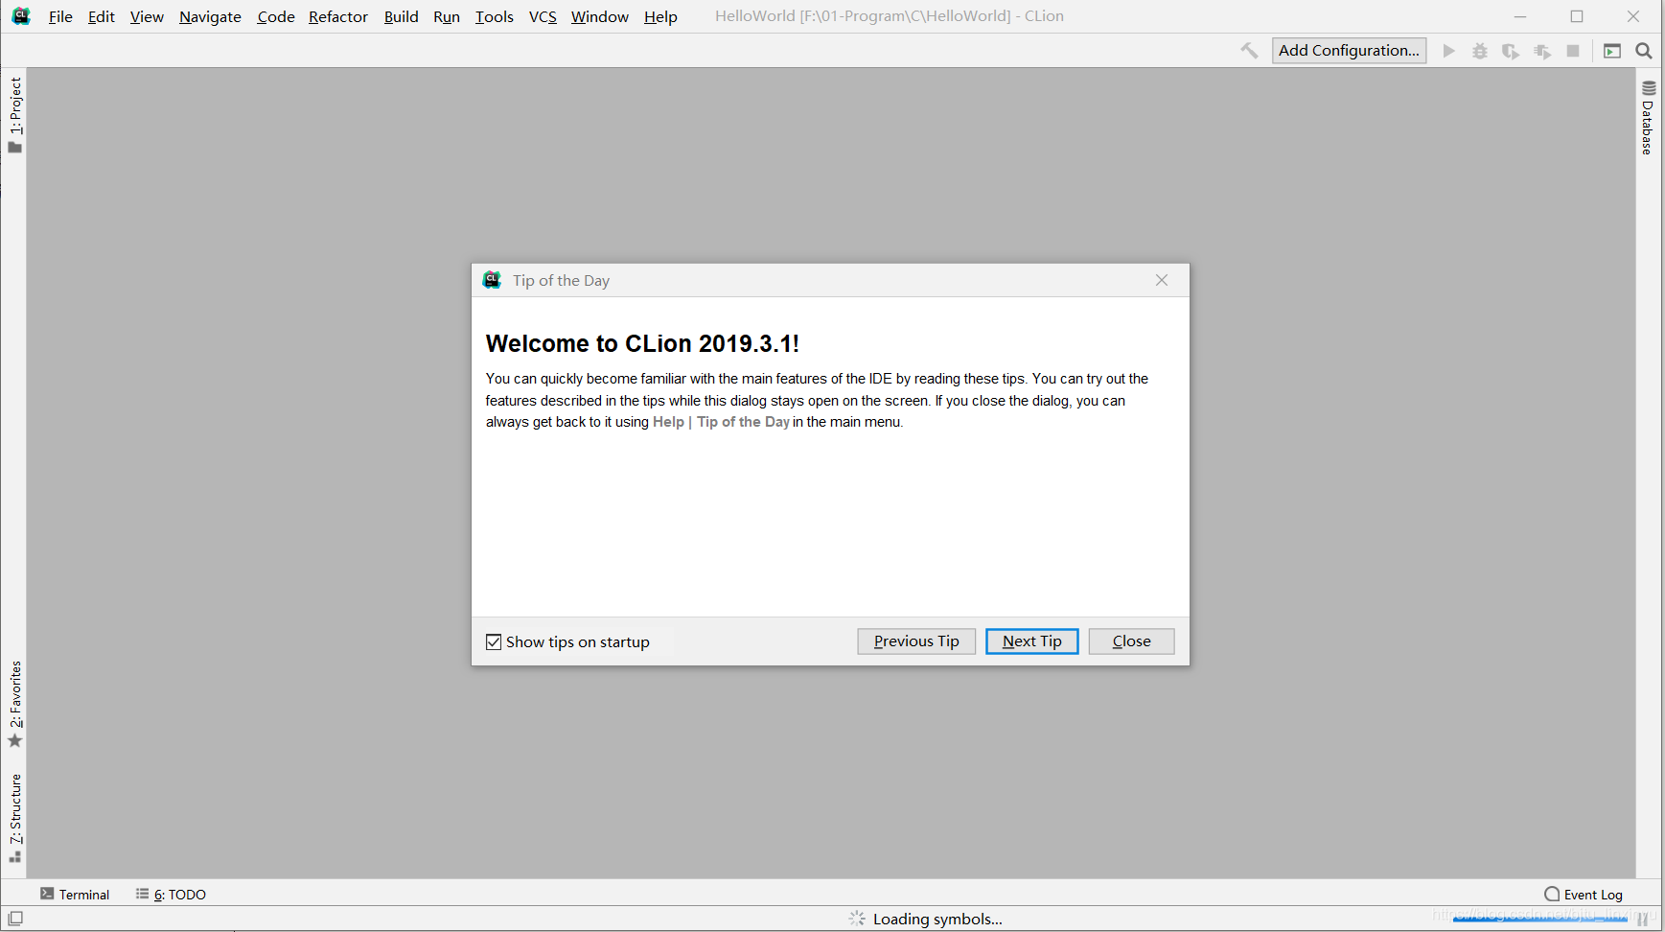1665x932 pixels.
Task: Click the Search Everywhere magnifier
Action: click(x=1644, y=51)
